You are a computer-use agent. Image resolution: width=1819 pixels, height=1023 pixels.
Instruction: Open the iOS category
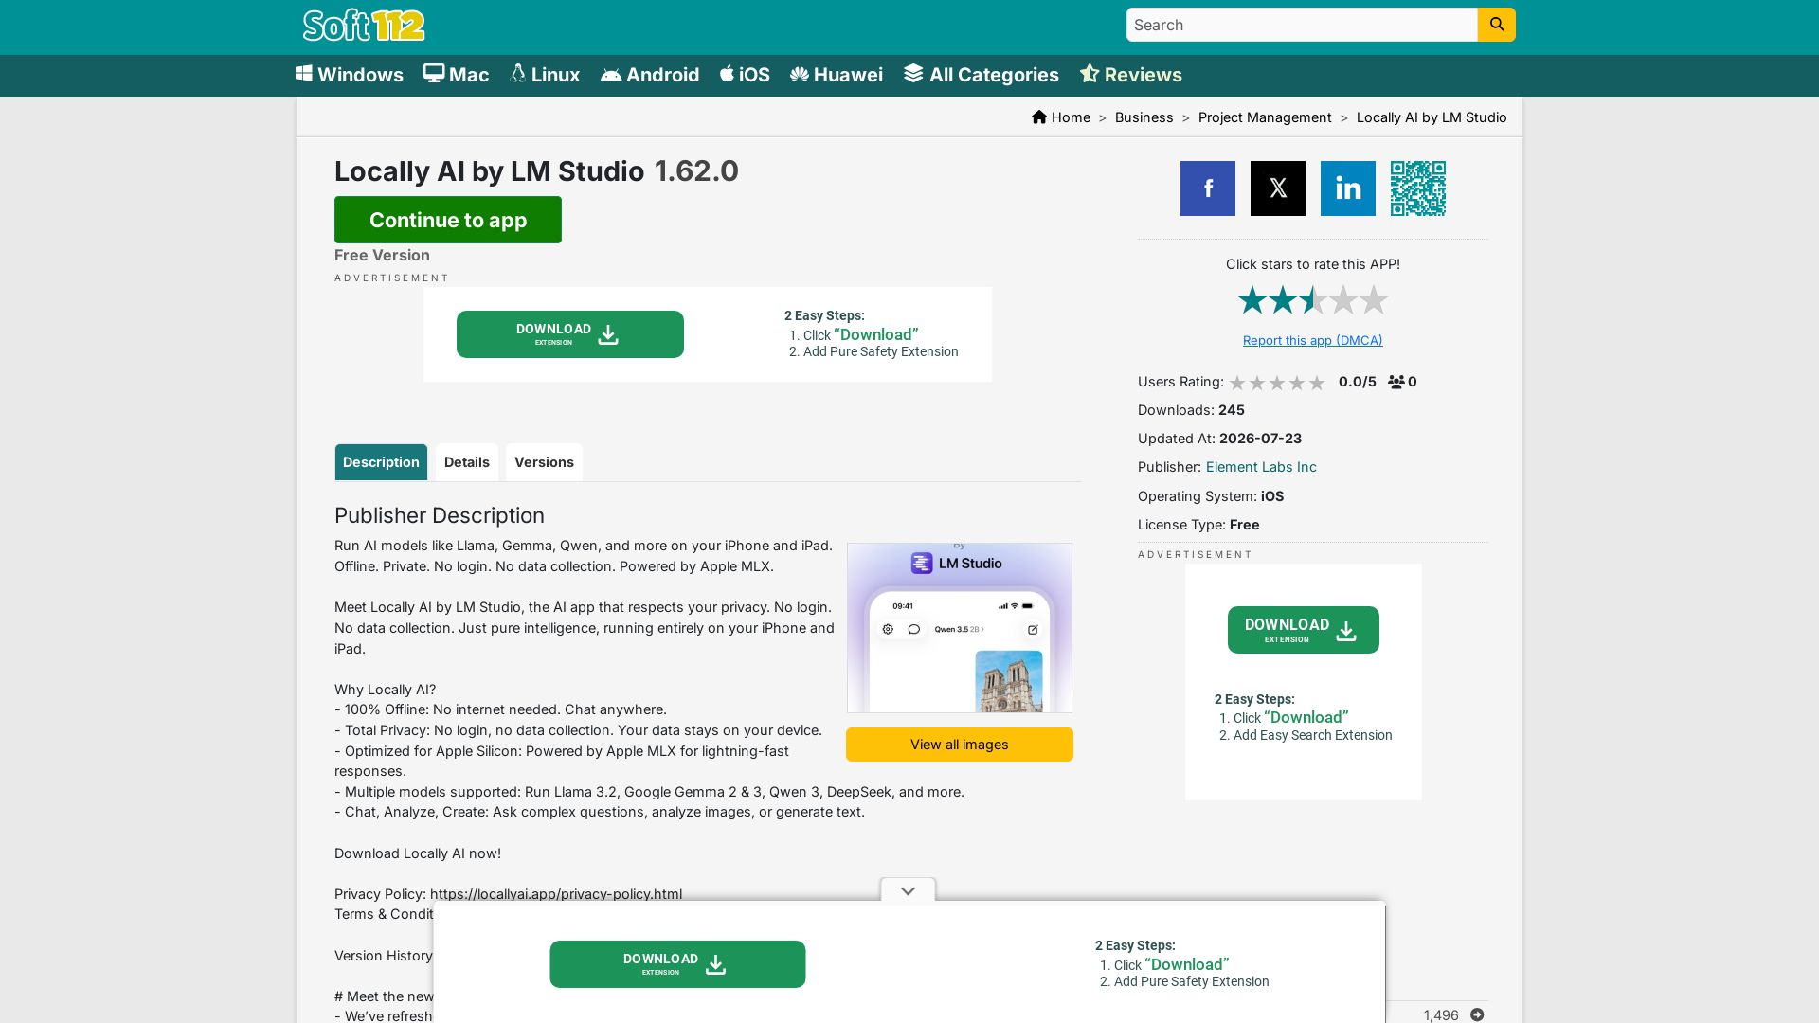tap(745, 75)
